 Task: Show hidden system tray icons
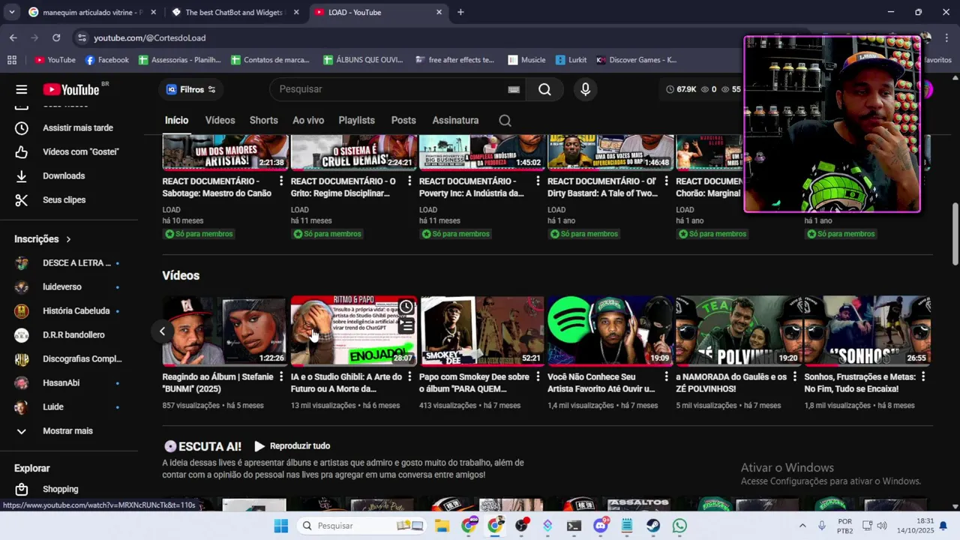pos(802,526)
